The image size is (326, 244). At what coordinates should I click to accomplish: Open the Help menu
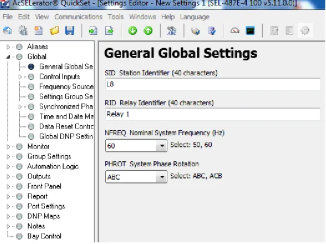pos(168,17)
